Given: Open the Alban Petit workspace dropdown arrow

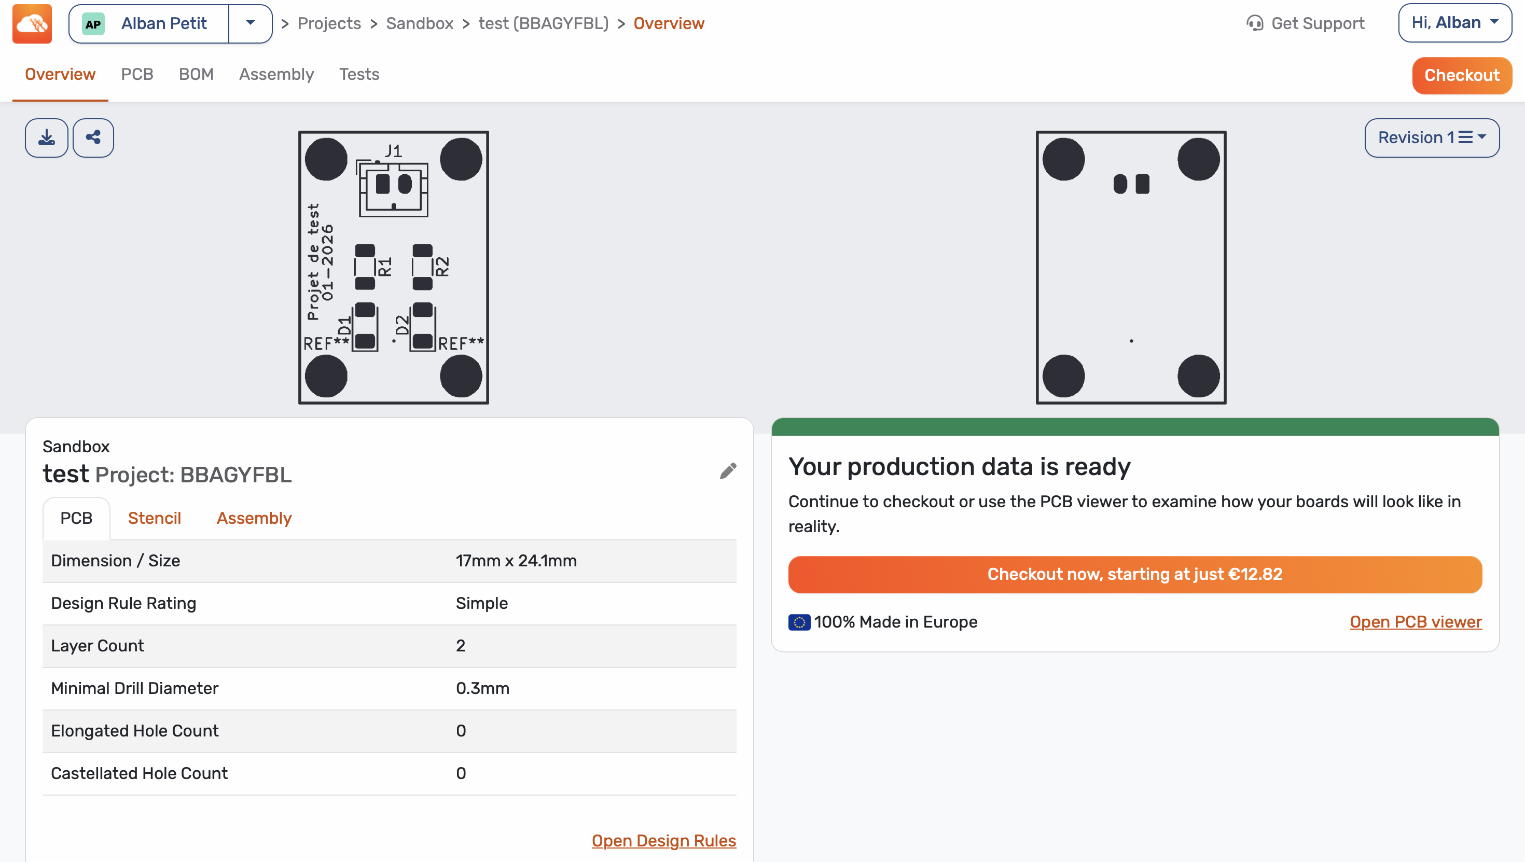Looking at the screenshot, I should [x=251, y=24].
